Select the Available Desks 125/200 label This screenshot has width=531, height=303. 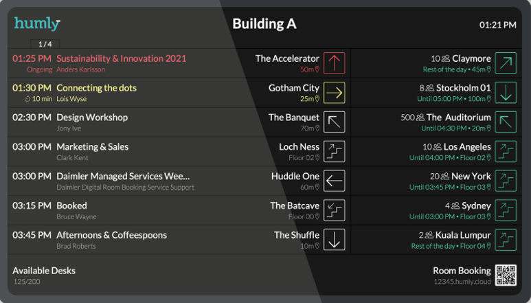point(44,276)
